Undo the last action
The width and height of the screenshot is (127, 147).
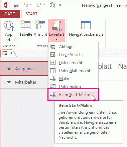pyautogui.click(x=26, y=5)
